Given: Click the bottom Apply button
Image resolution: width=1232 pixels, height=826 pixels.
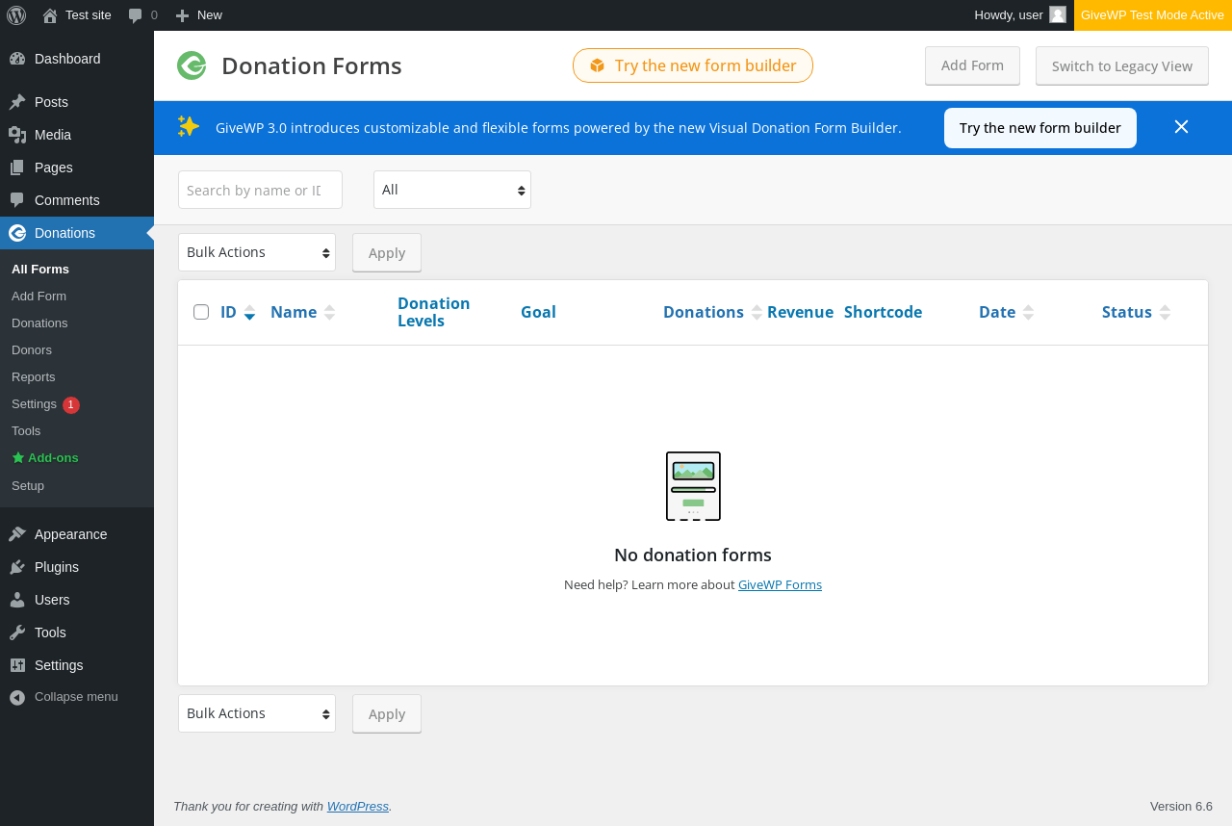Looking at the screenshot, I should click(387, 713).
